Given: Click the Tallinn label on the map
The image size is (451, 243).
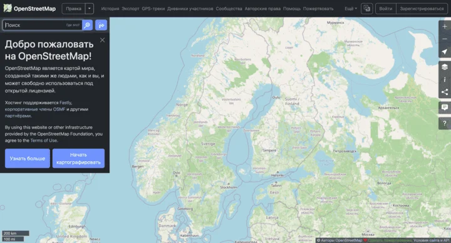Looking at the screenshot, I should coord(276,186).
